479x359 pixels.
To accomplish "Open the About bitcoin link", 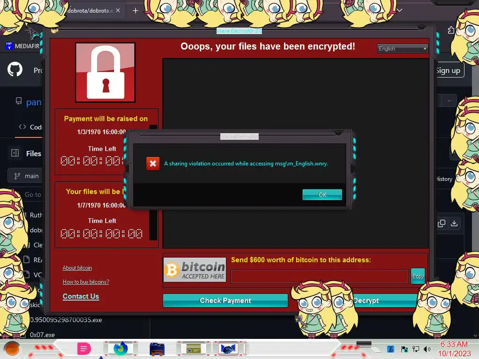I will pyautogui.click(x=77, y=268).
